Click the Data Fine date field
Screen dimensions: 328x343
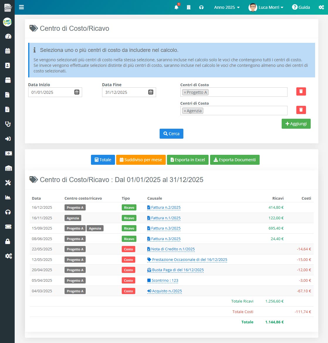point(125,92)
